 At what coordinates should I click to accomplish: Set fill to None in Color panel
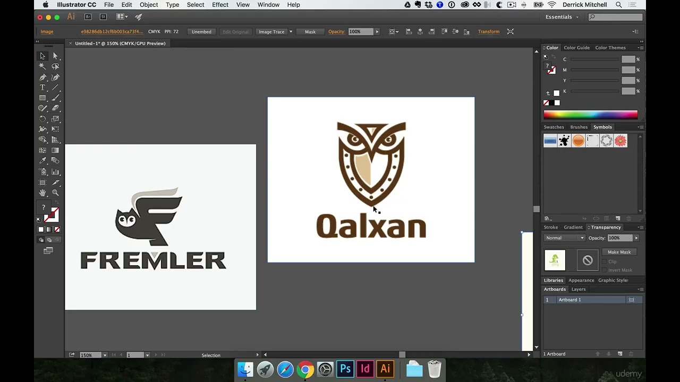[x=546, y=103]
